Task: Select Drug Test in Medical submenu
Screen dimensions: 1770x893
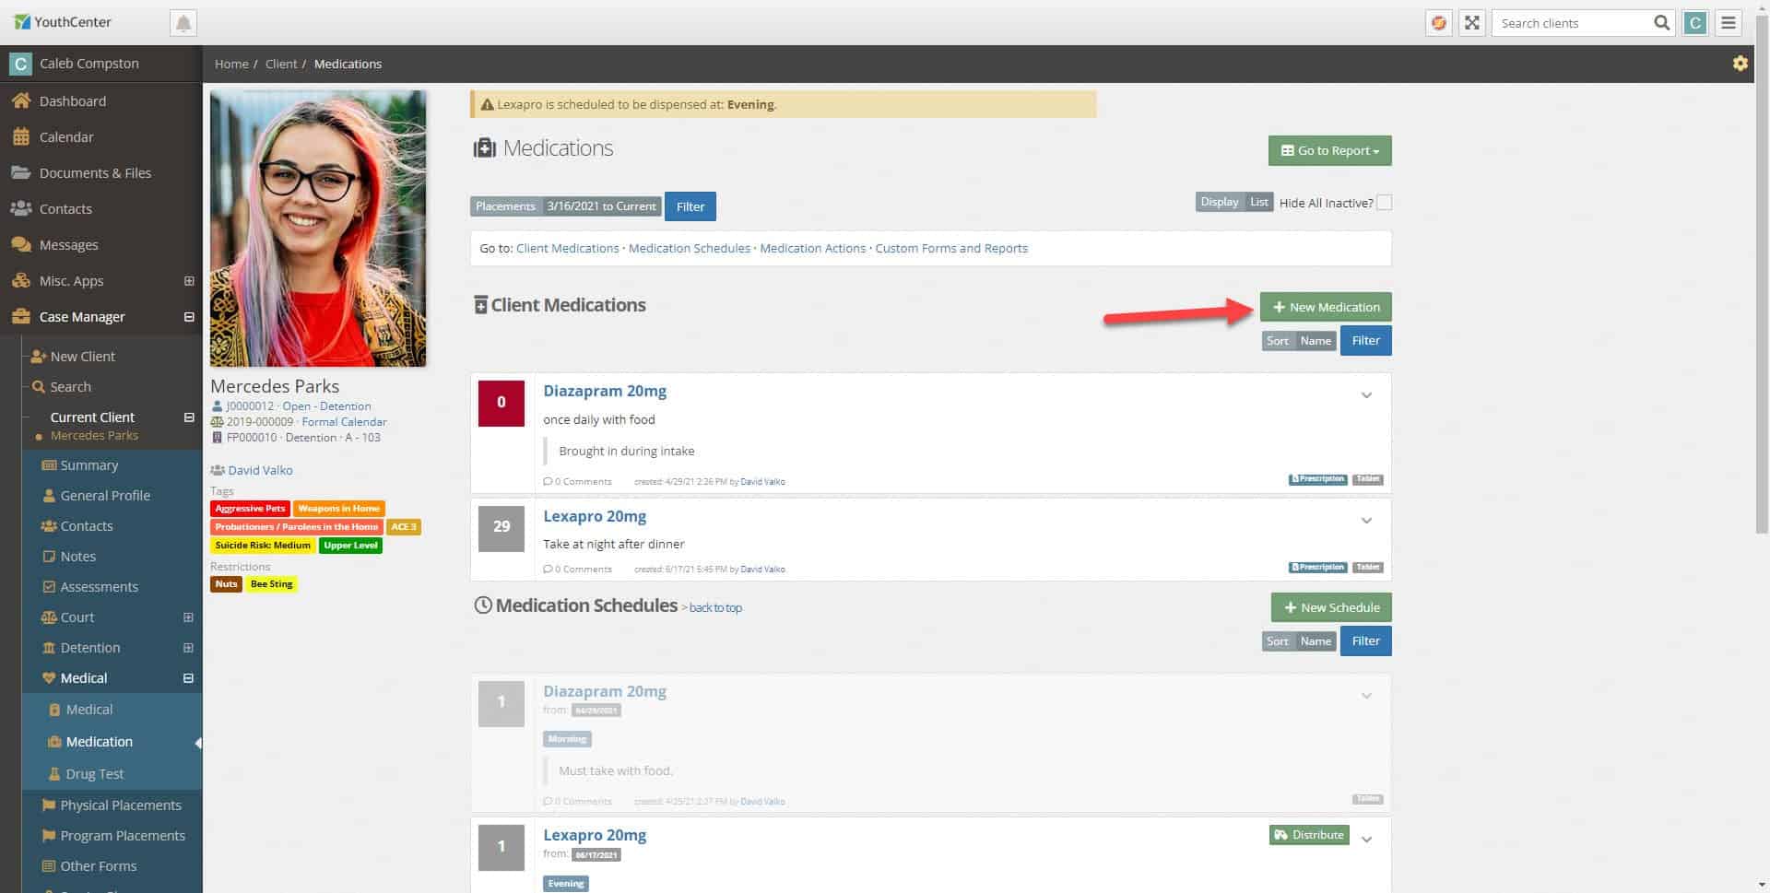Action: coord(95,773)
